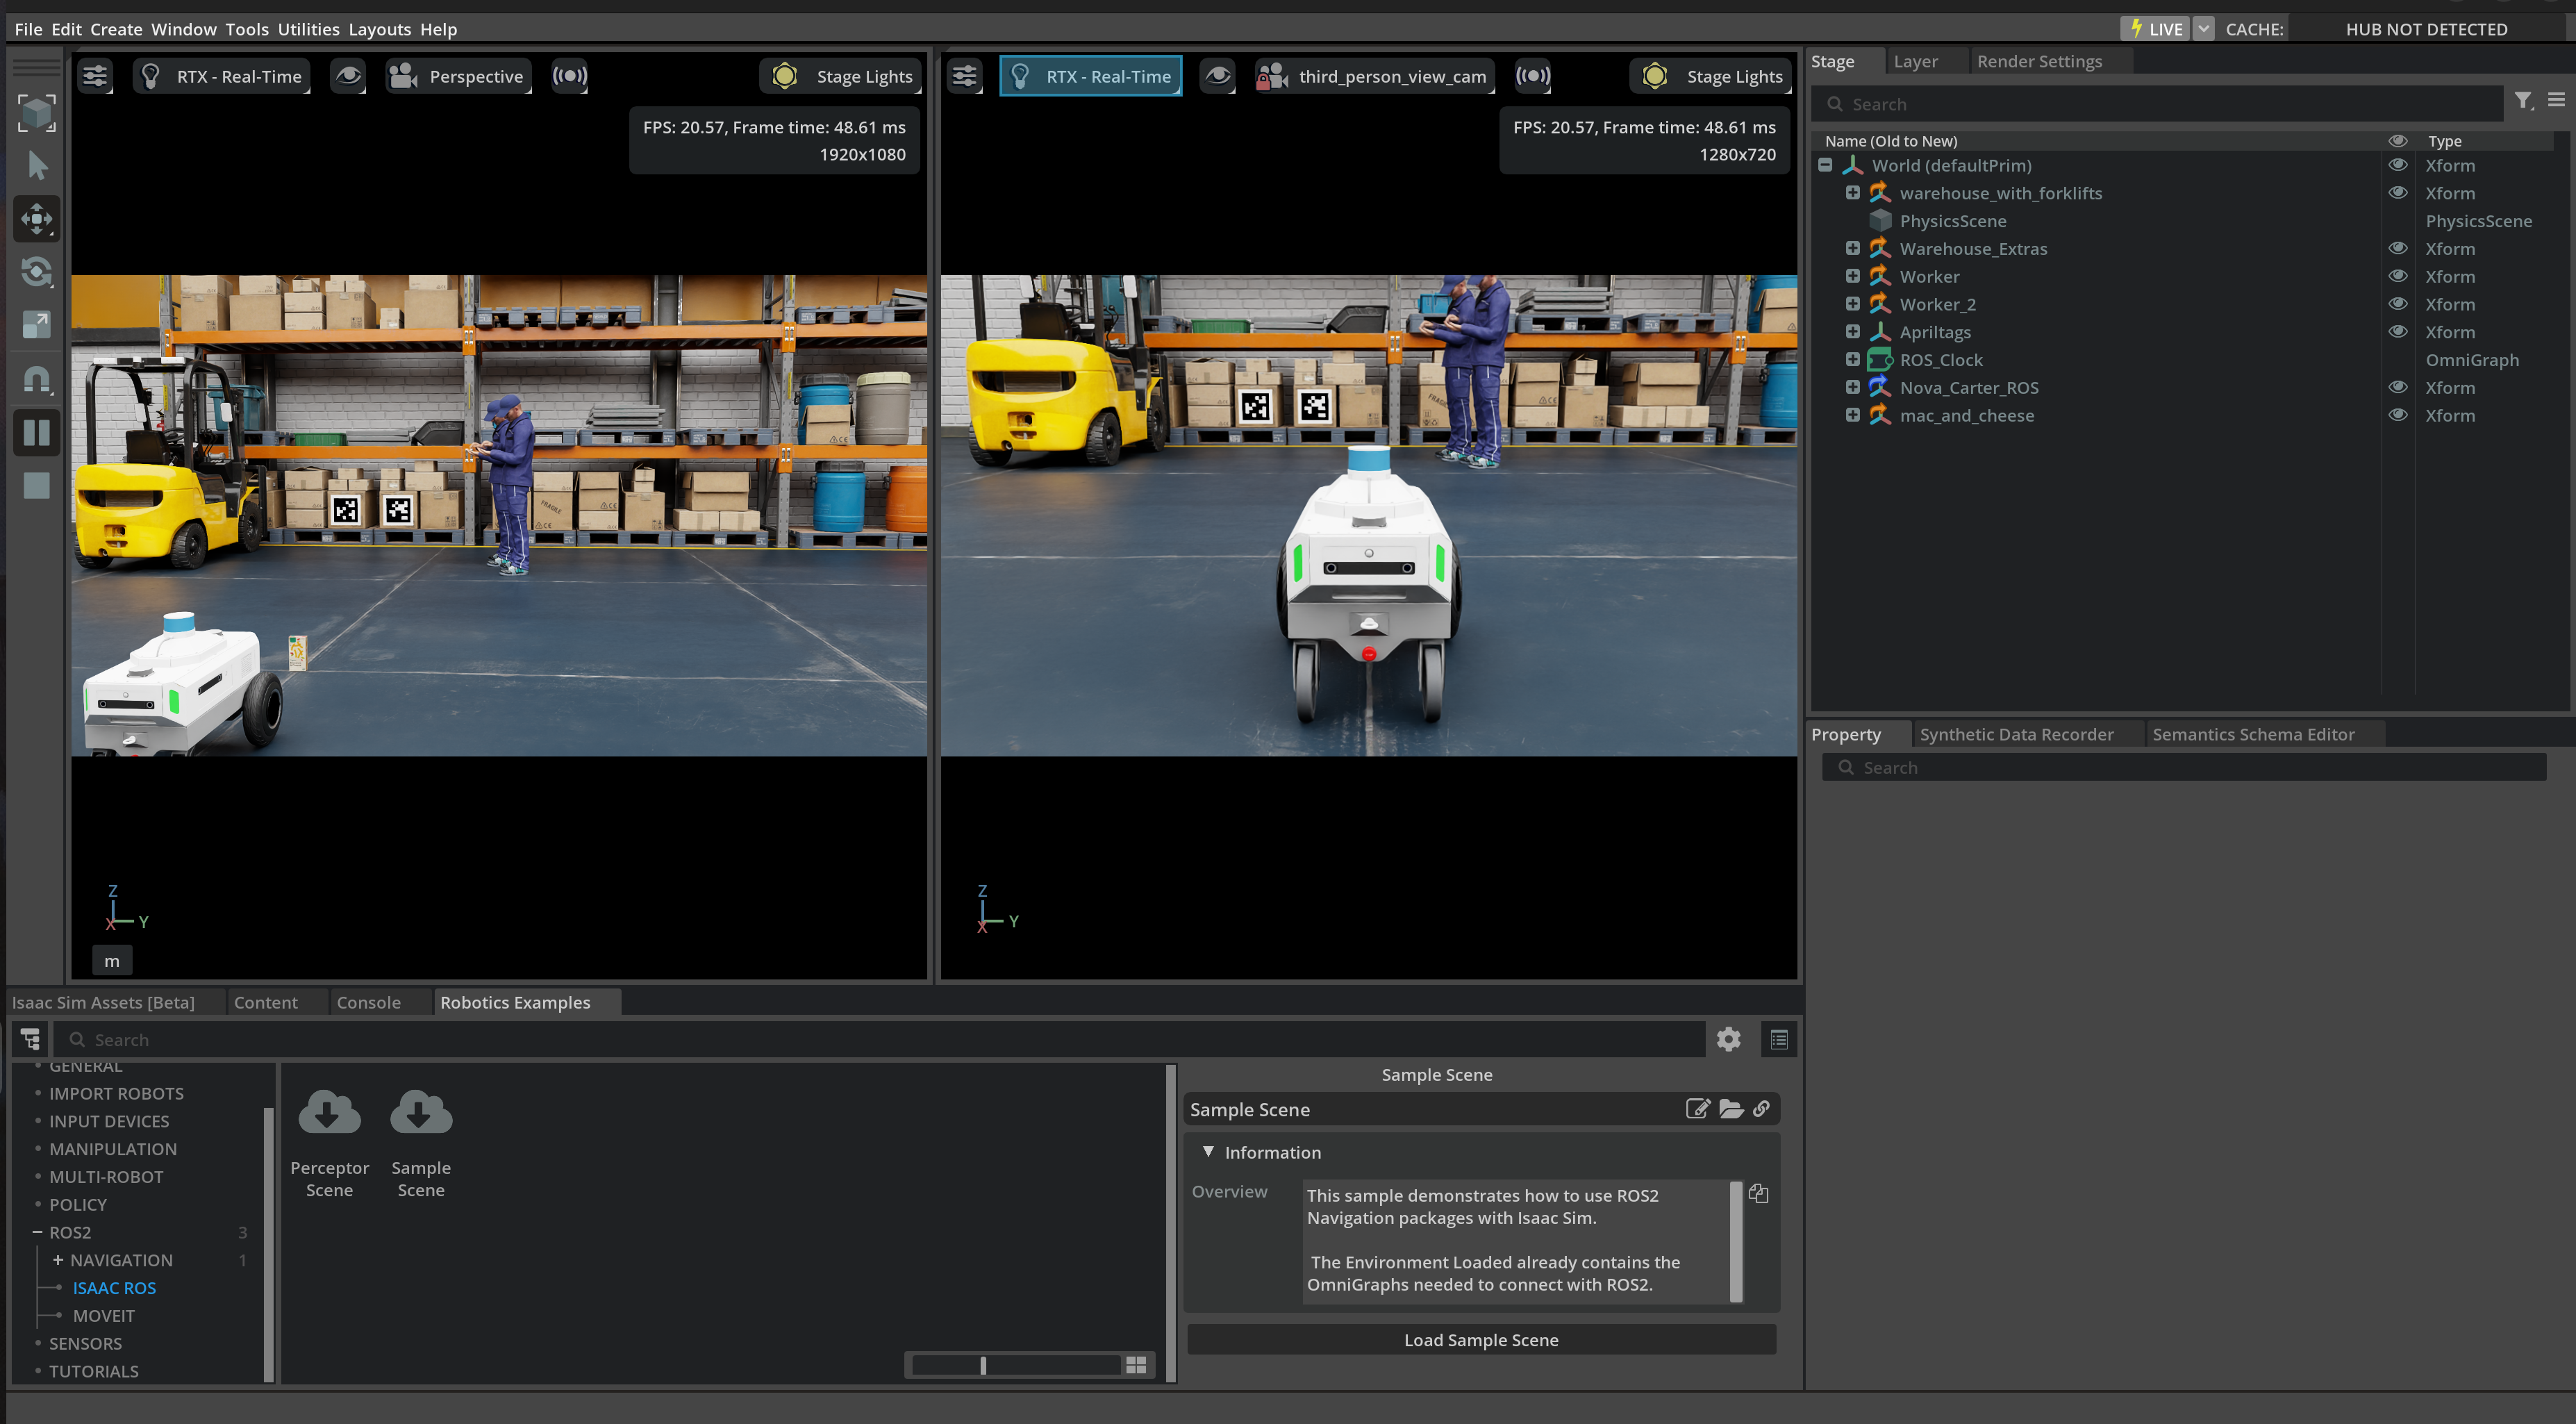This screenshot has height=1424, width=2576.
Task: Activate the Rotate tool in left toolbar
Action: [x=37, y=272]
